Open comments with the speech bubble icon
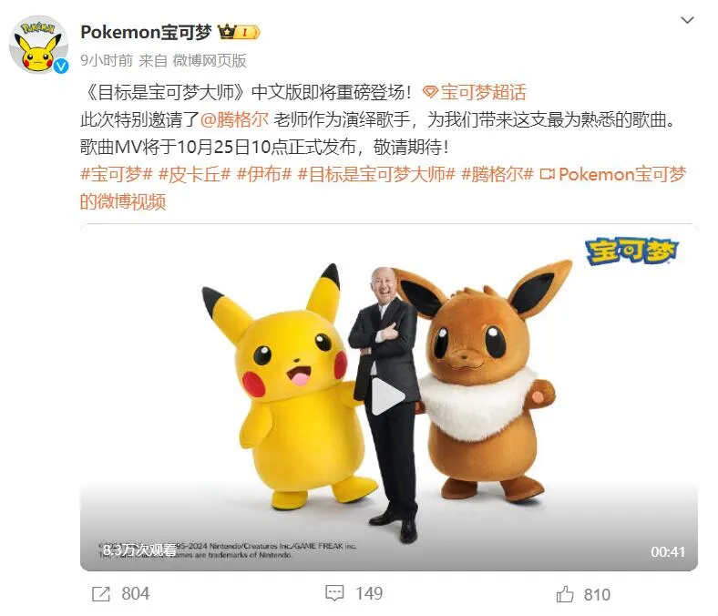Image resolution: width=718 pixels, height=616 pixels. [334, 593]
